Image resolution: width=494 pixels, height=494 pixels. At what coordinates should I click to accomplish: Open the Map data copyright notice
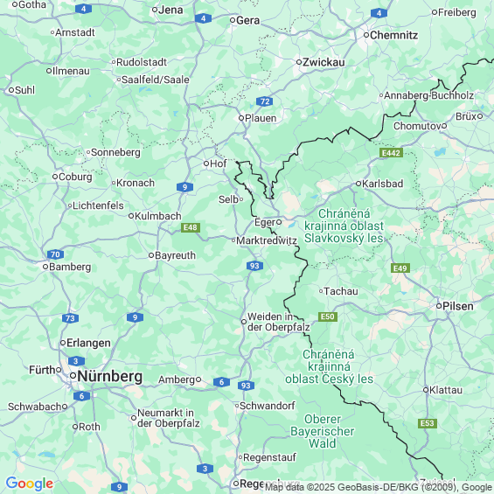[379, 487]
